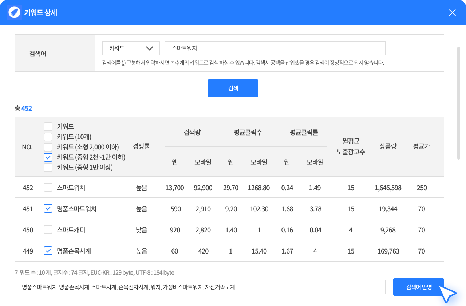The width and height of the screenshot is (466, 306).
Task: Check the 키워드 select-all checkbox
Action: [x=48, y=127]
